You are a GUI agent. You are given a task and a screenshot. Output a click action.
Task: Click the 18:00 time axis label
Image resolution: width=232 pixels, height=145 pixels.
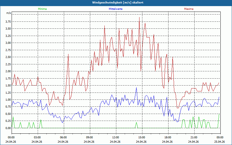[x=168, y=137]
